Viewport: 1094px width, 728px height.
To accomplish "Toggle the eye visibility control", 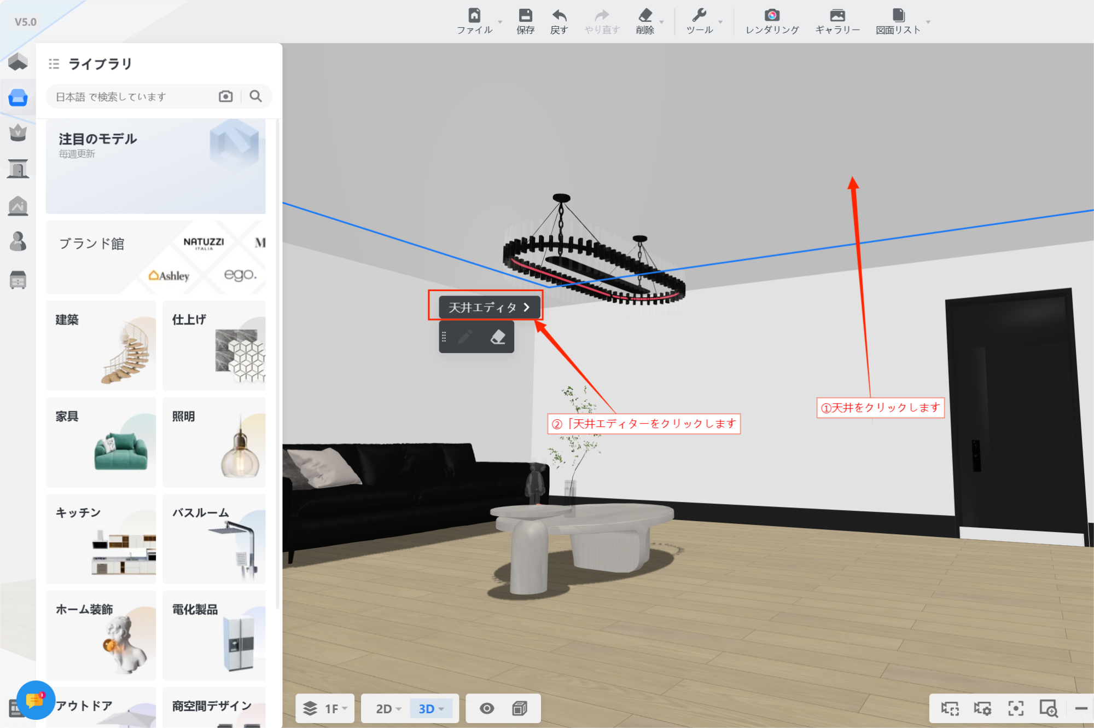I will click(487, 708).
